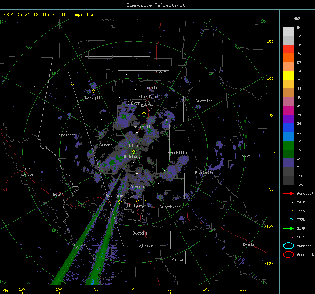Screen dimensions: 315x294
Task: Click the Stettler label
Action: click(x=204, y=101)
